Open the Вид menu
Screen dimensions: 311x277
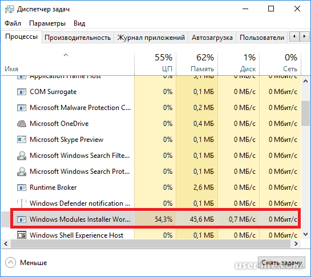79,23
